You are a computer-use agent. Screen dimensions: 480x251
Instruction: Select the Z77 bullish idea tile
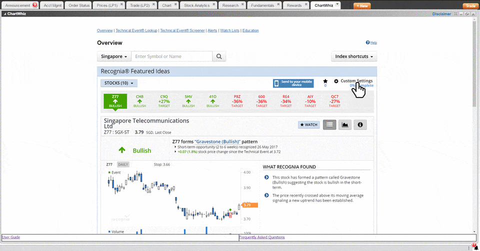click(x=115, y=101)
